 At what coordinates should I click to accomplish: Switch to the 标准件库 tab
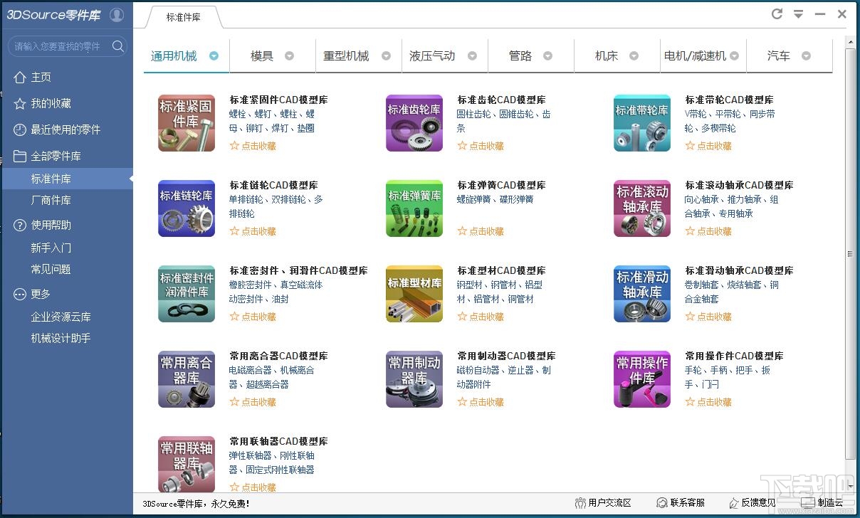pos(184,19)
